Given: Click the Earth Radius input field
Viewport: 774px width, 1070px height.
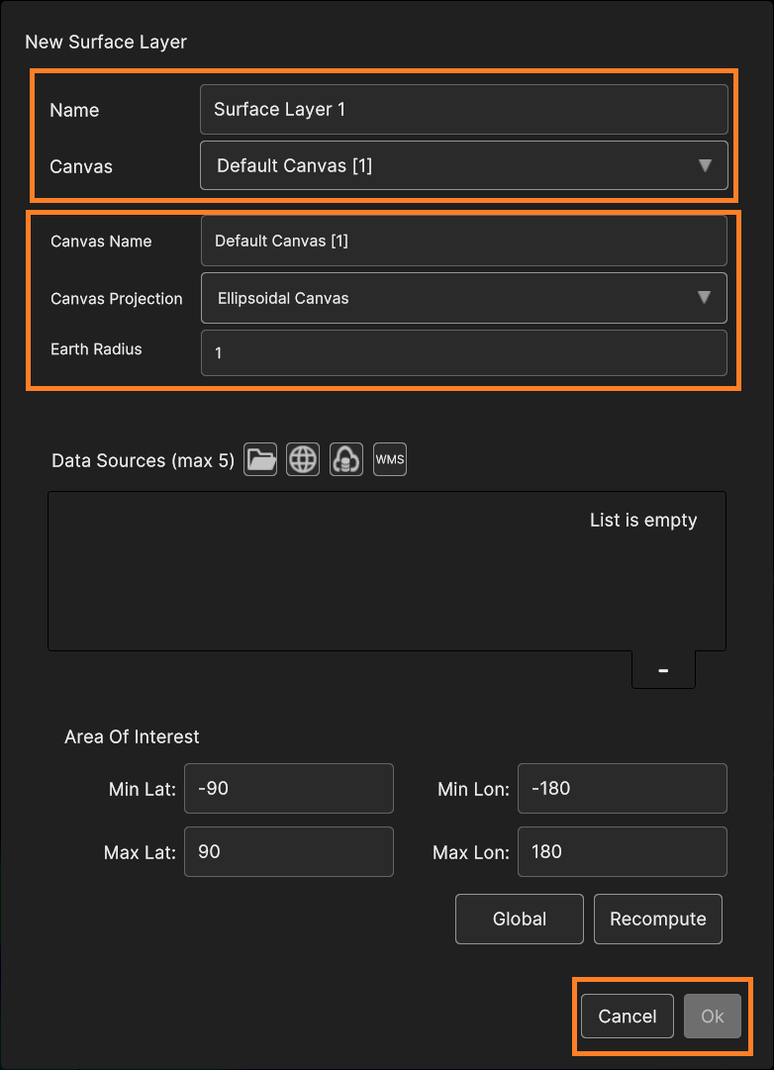Looking at the screenshot, I should coord(464,352).
